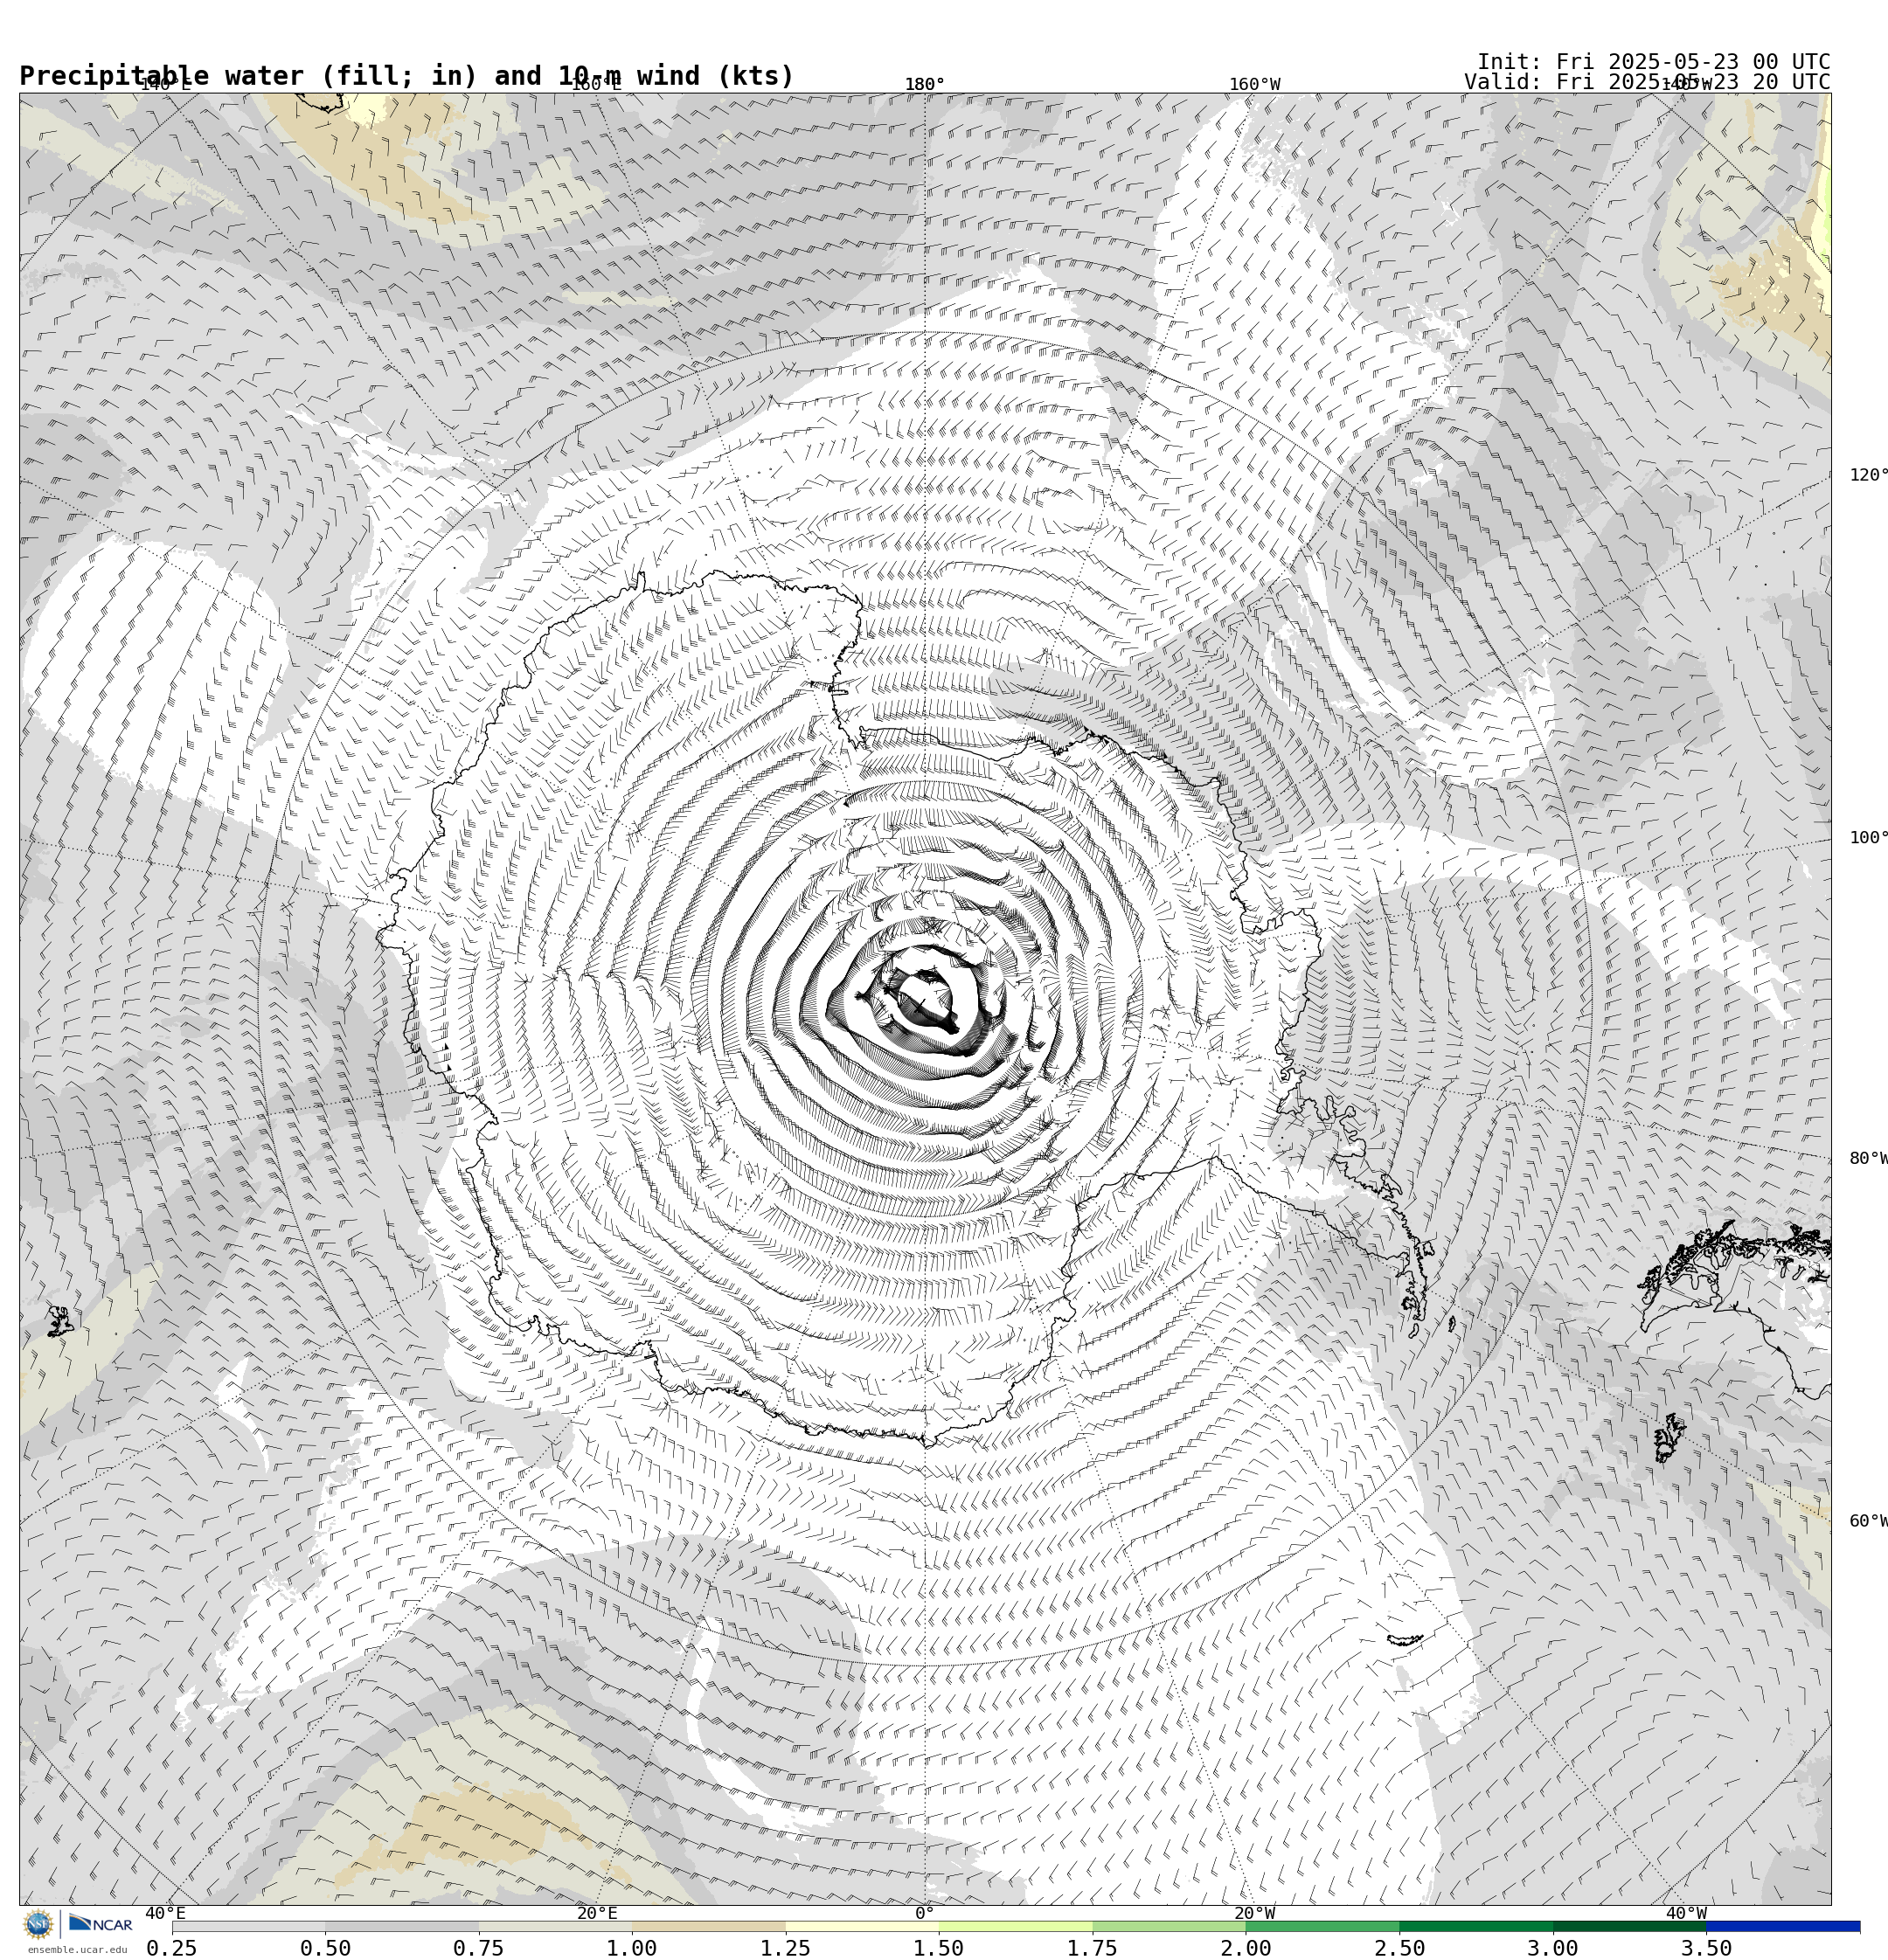1888x1960 pixels.
Task: Click the medium green 2.00–2.50 colorbar swatch
Action: pyautogui.click(x=1322, y=1926)
